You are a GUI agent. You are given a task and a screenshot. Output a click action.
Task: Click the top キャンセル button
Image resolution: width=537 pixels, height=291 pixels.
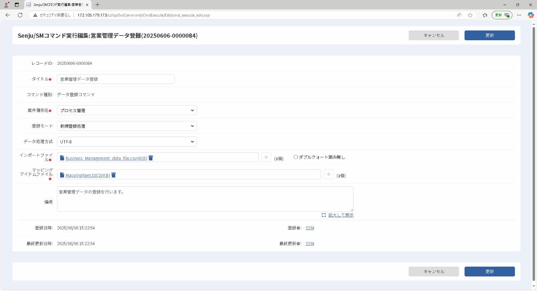[x=434, y=35]
